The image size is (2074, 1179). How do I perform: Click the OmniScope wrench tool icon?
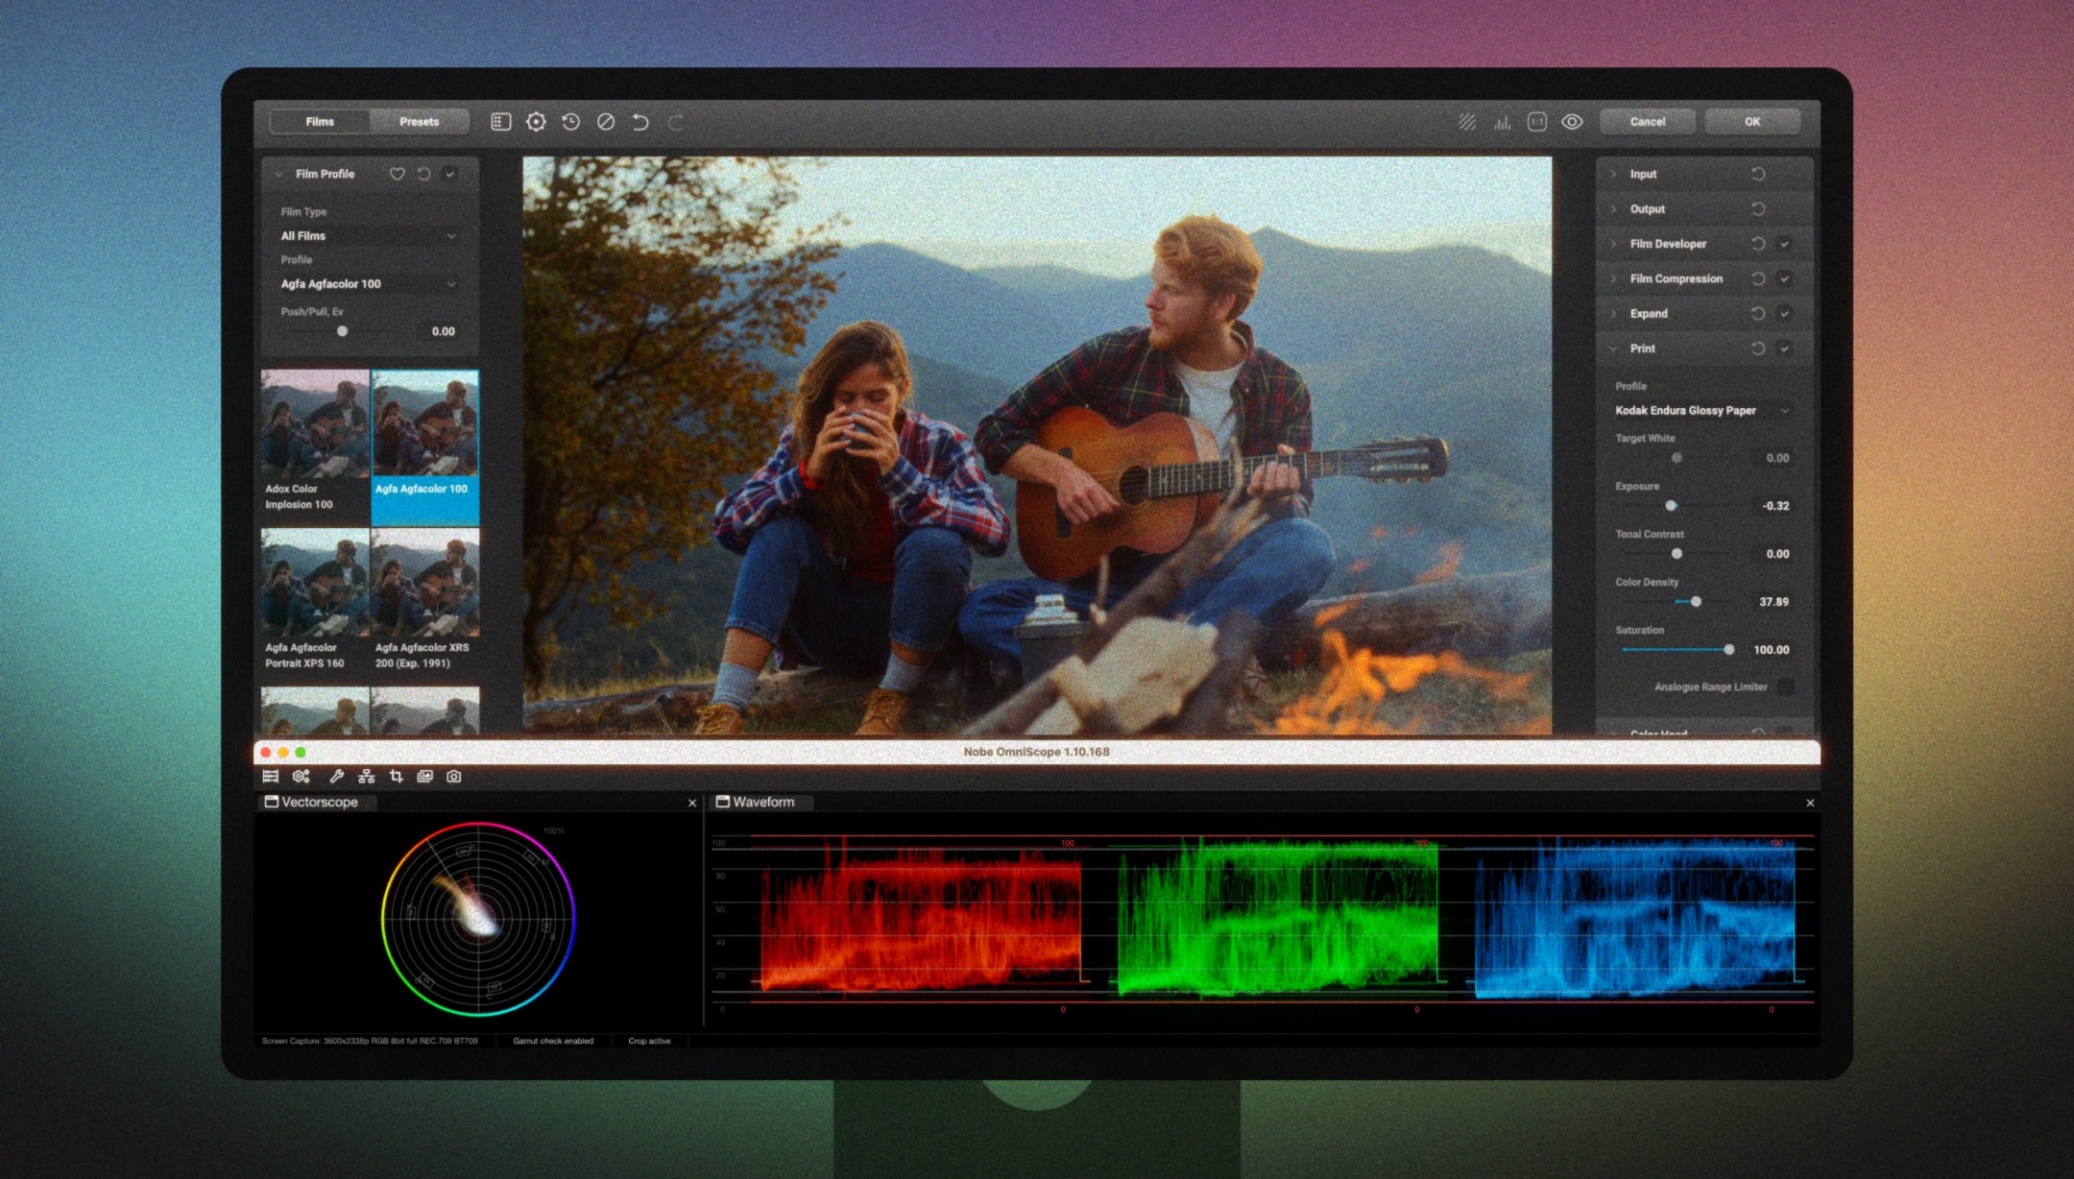(x=336, y=776)
